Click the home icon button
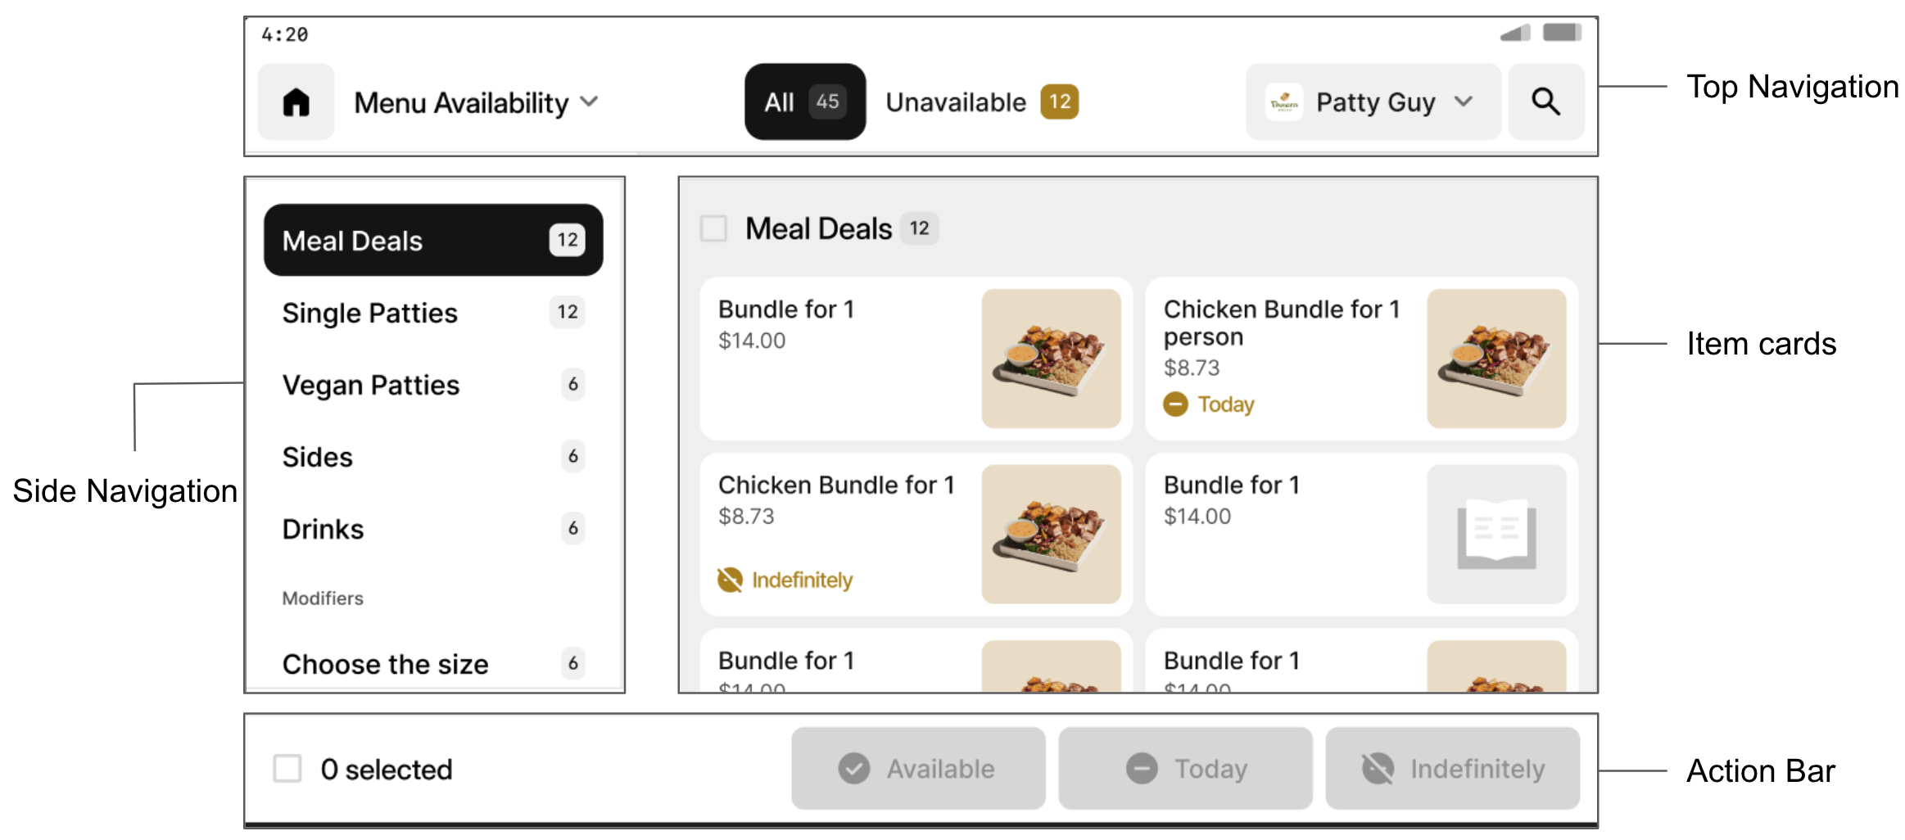 [x=296, y=102]
